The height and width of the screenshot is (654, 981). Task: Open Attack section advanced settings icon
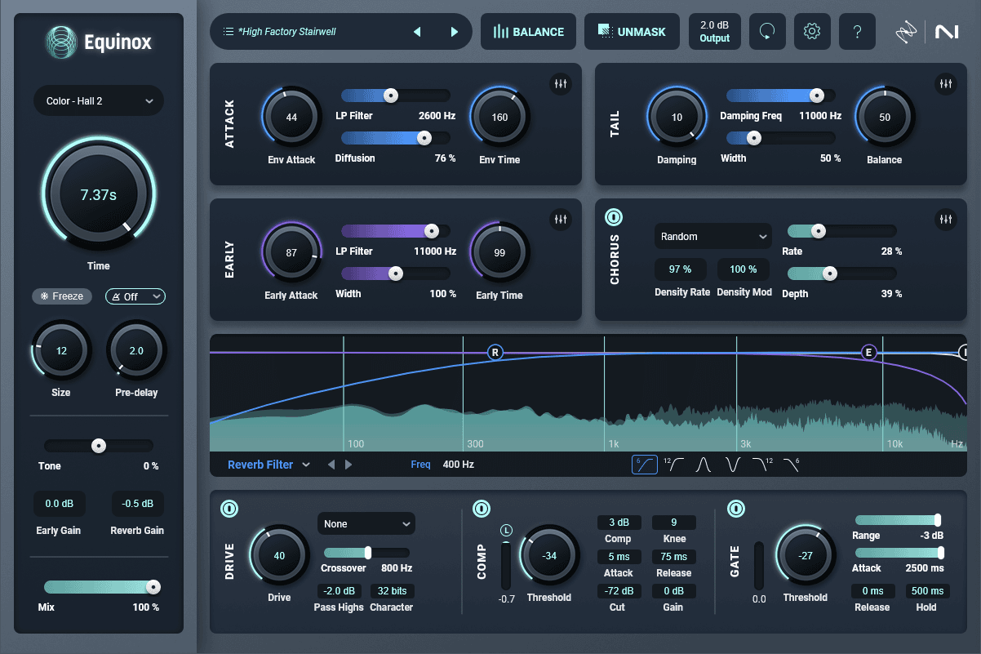point(561,83)
